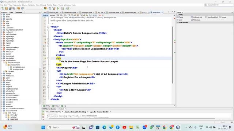
Task: Click the Find Selection magnifier in editor toolbar
Action: pos(69,15)
